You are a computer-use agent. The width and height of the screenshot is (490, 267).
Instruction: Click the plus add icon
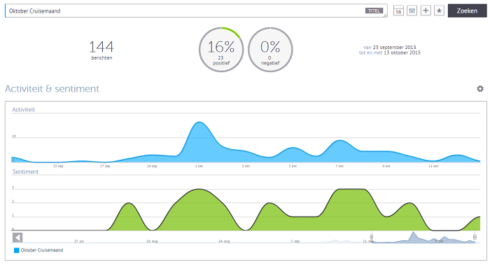[426, 11]
